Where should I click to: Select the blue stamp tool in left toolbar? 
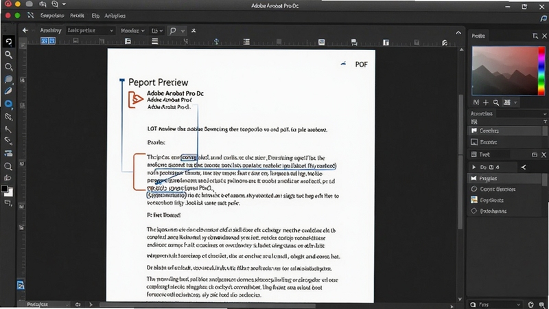[8, 153]
